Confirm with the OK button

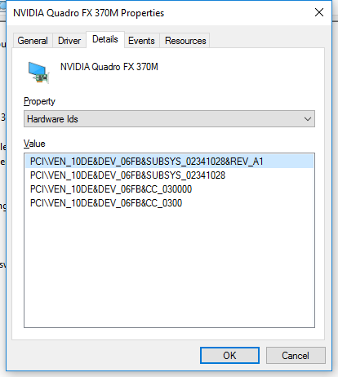click(229, 355)
